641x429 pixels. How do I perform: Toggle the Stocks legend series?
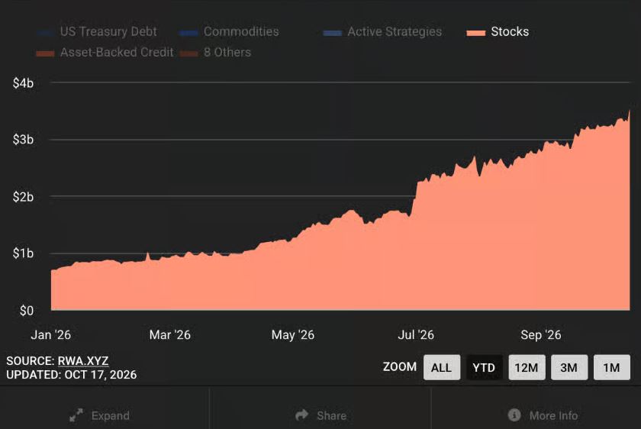498,31
